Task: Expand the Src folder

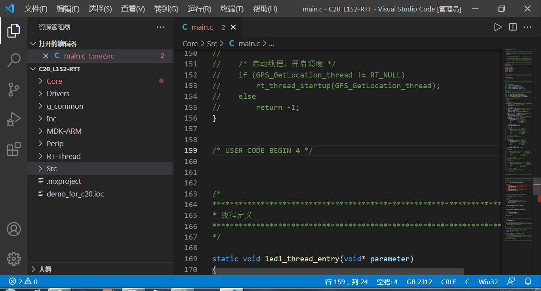Action: click(40, 169)
